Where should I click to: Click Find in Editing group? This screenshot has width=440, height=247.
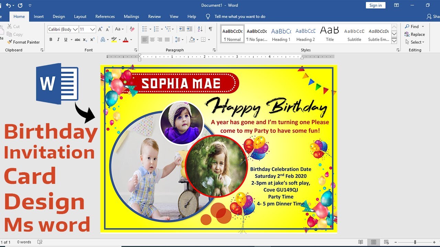412,26
